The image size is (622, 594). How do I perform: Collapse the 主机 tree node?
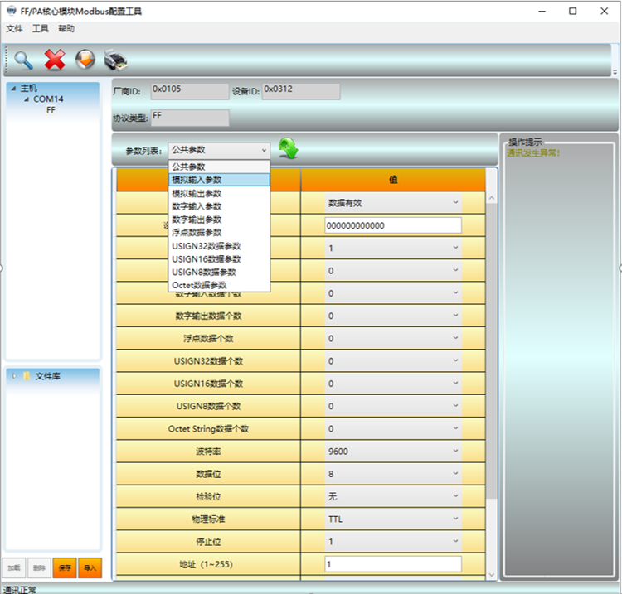(x=13, y=89)
